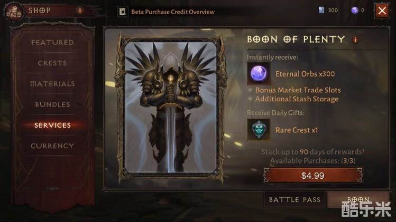This screenshot has height=222, width=396.
Task: Click the Eternal Orbs item icon
Action: click(x=259, y=74)
